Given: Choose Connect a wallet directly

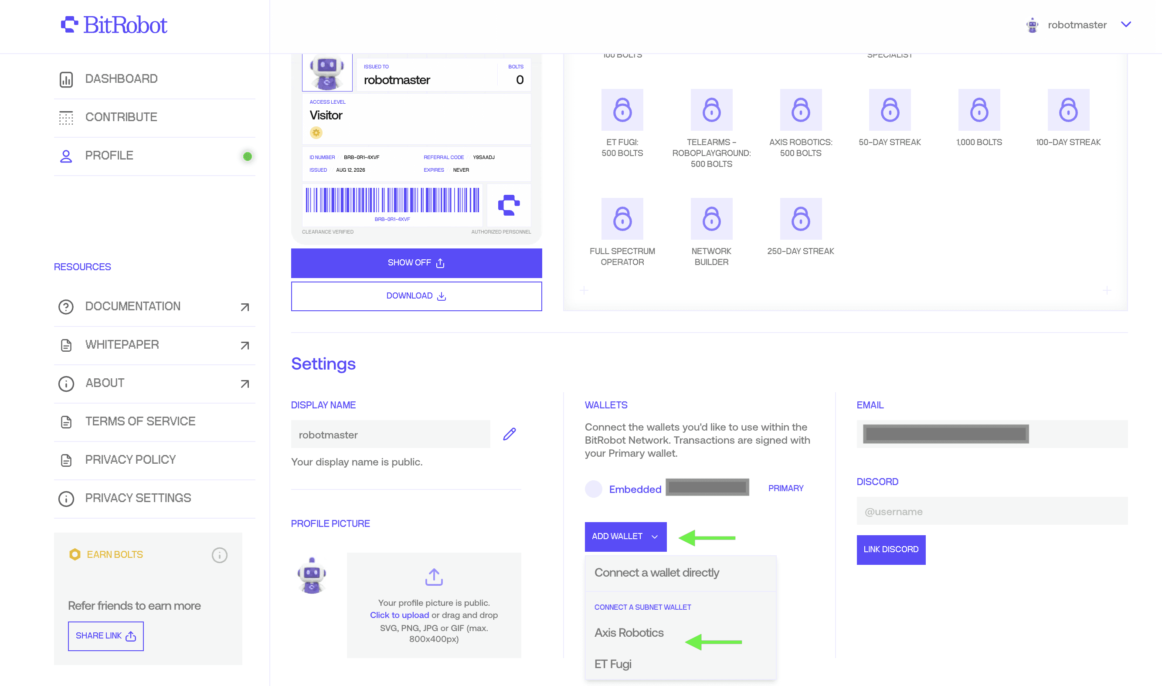Looking at the screenshot, I should (680, 573).
